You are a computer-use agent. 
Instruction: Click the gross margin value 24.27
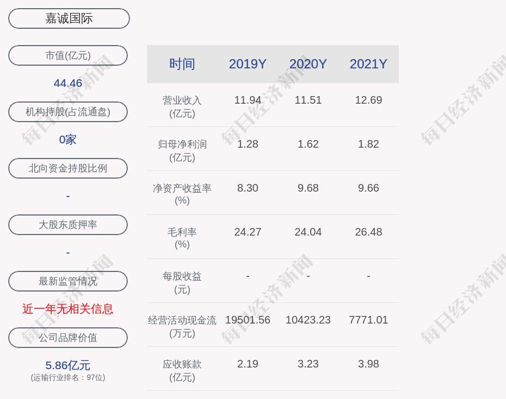(248, 232)
